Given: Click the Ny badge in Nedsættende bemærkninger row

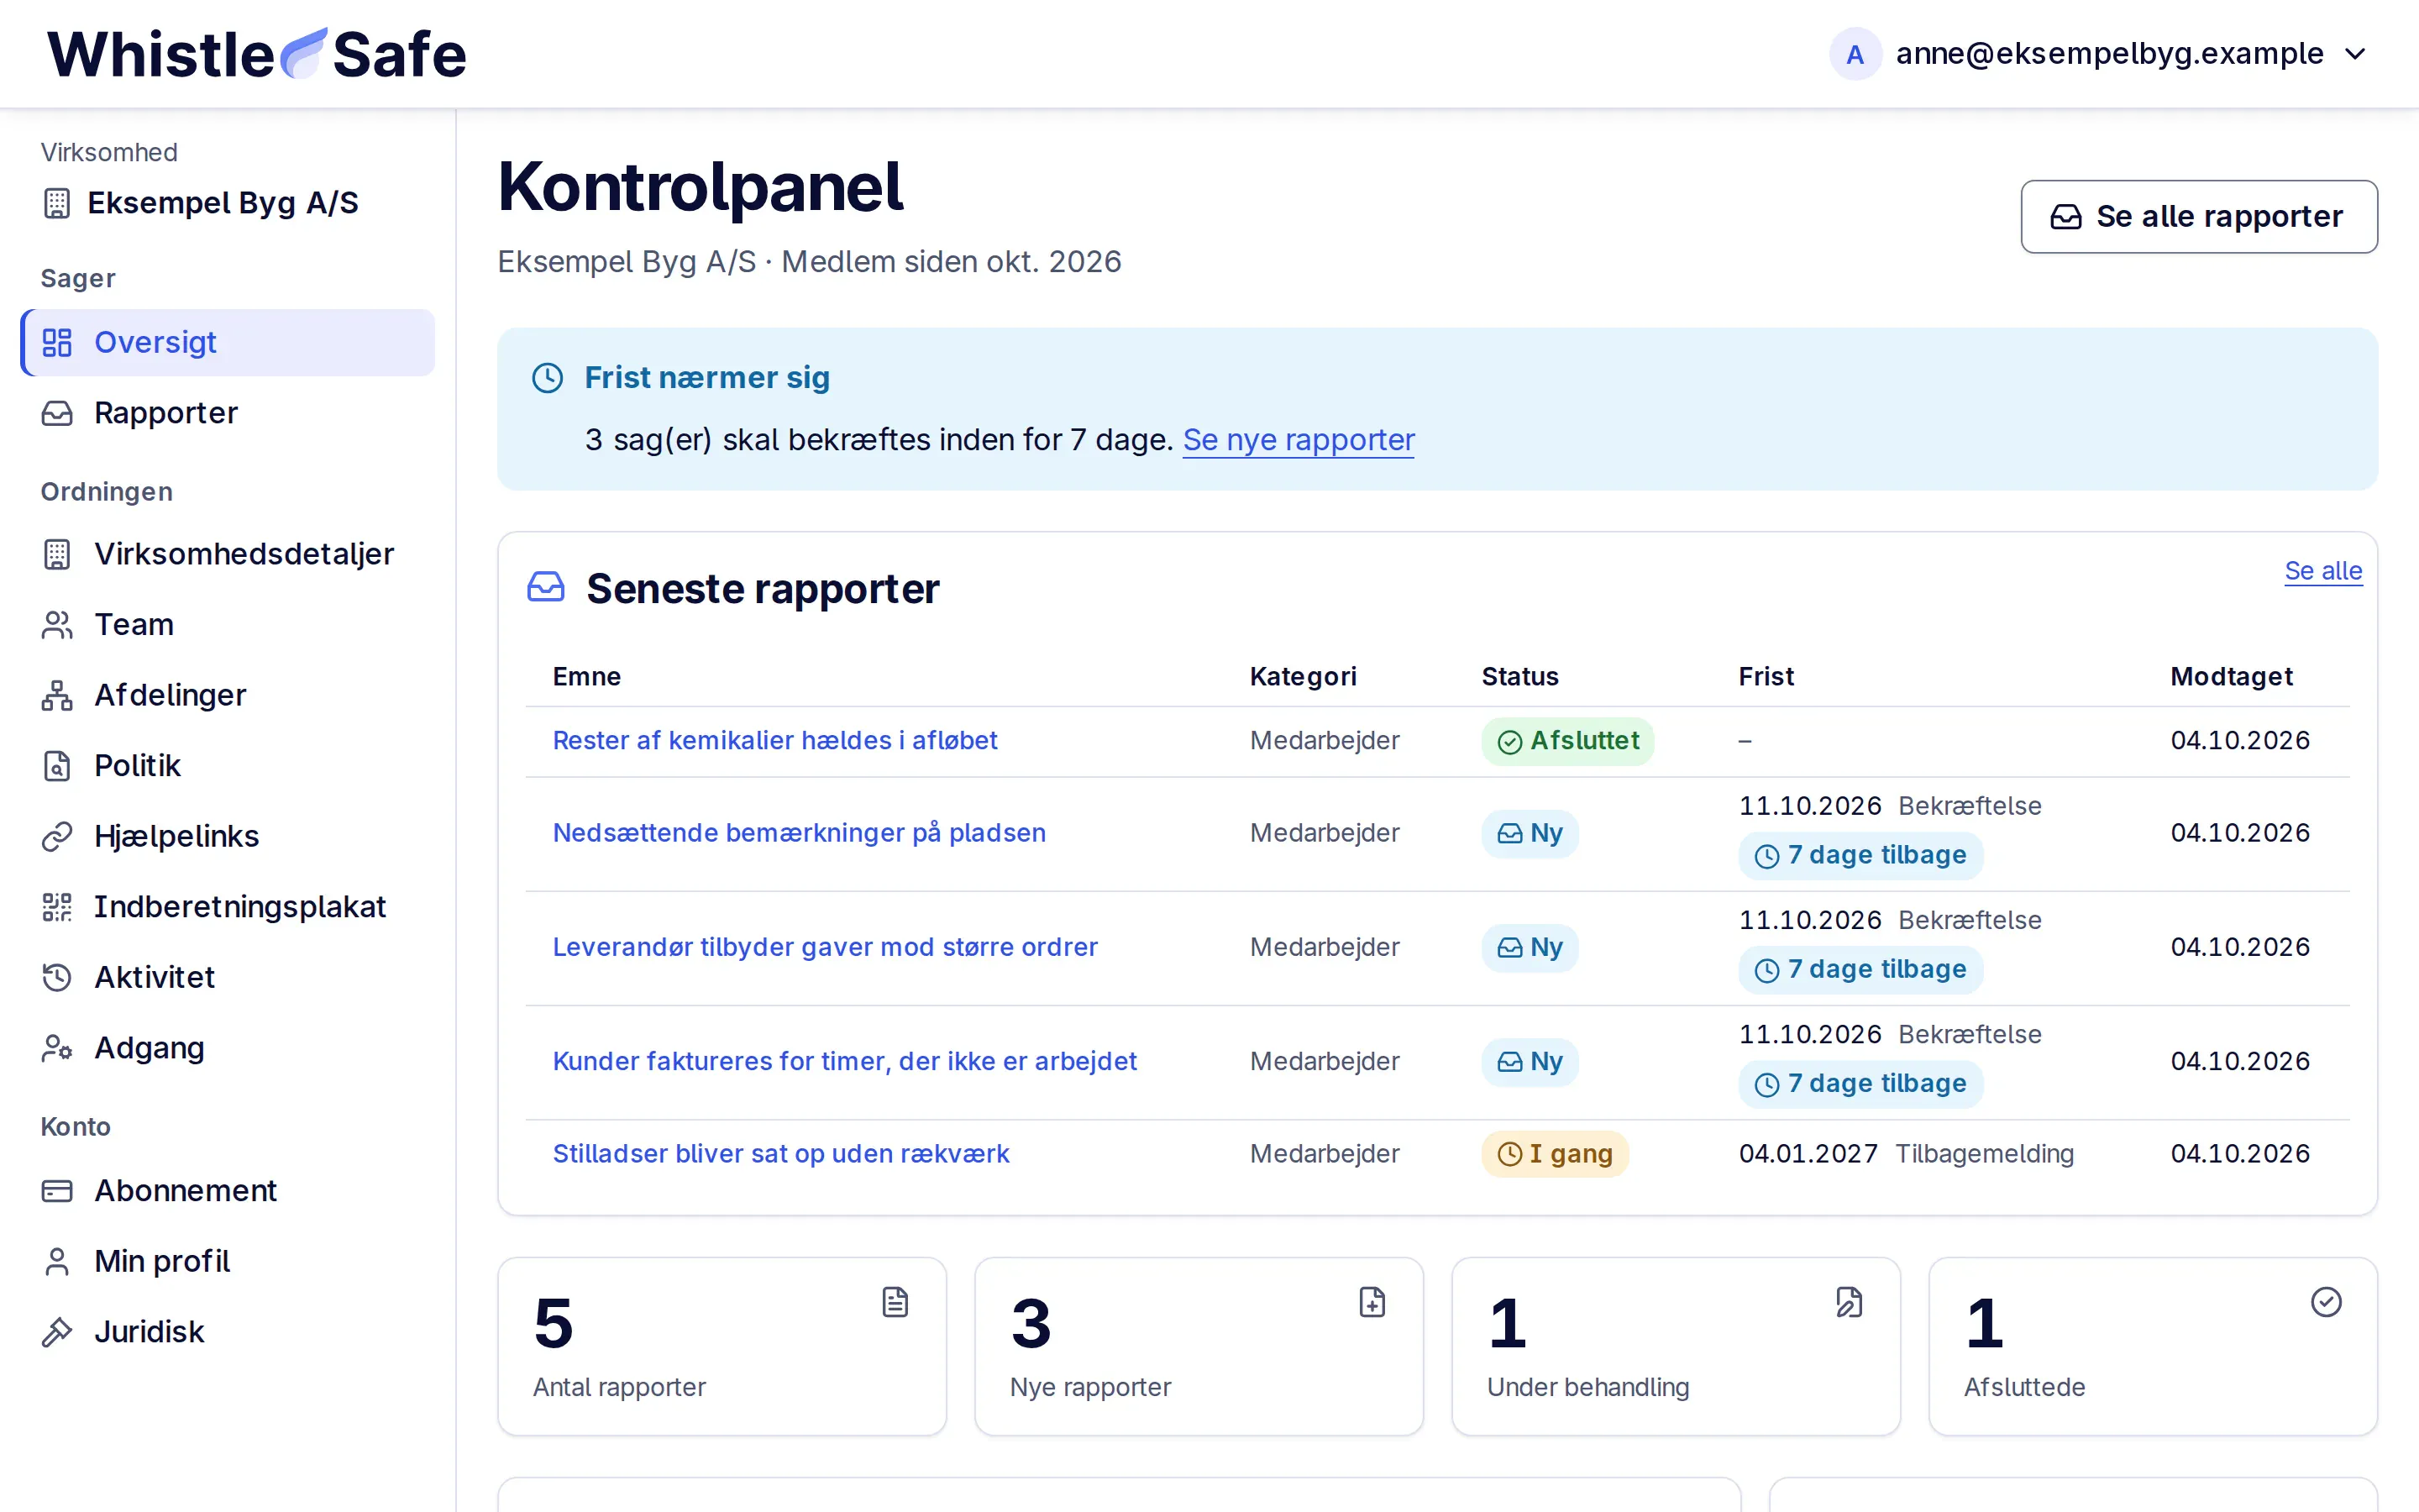Looking at the screenshot, I should coord(1530,833).
